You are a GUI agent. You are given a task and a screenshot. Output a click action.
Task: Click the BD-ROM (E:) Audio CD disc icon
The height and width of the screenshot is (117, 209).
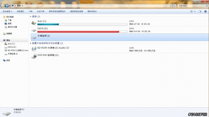point(34,49)
